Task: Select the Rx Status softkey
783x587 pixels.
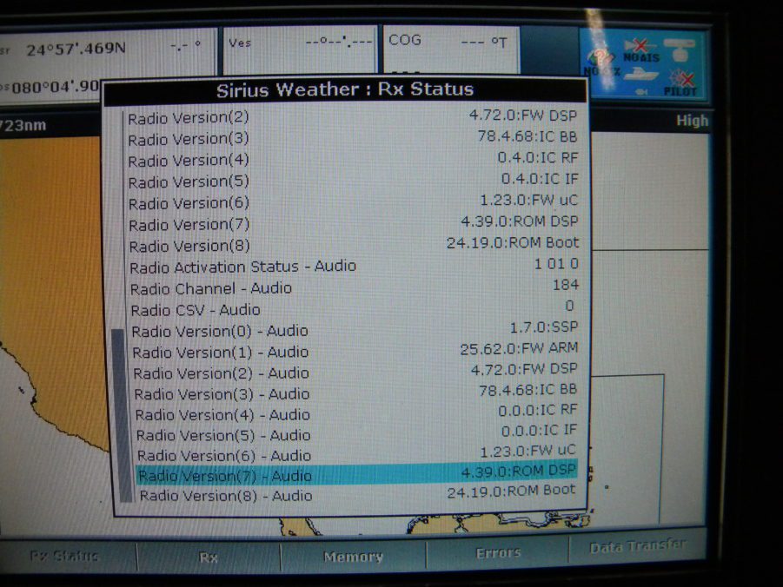Action: (65, 556)
